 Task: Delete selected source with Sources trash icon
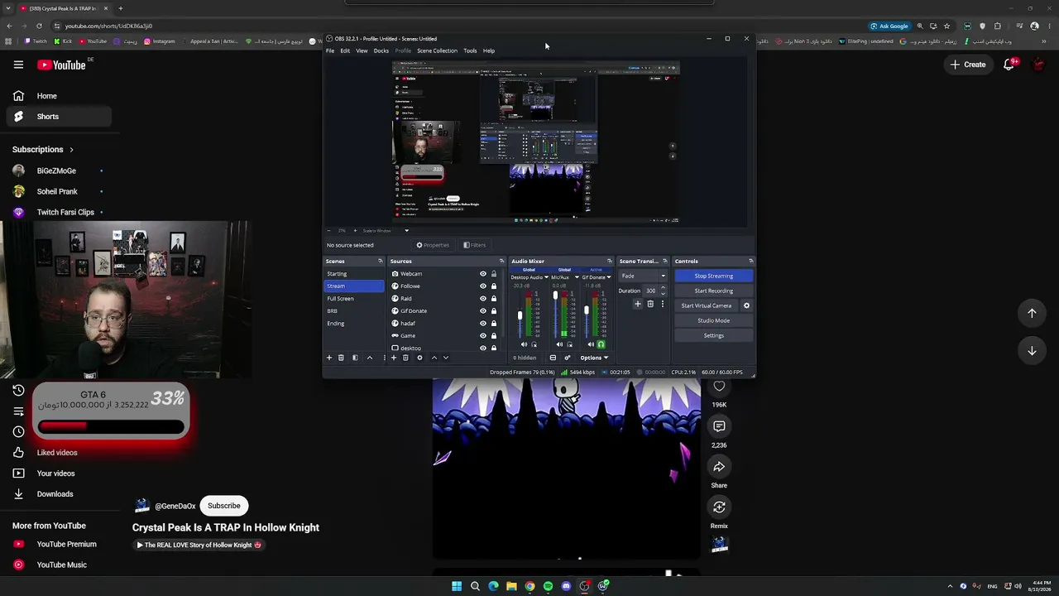(x=405, y=358)
